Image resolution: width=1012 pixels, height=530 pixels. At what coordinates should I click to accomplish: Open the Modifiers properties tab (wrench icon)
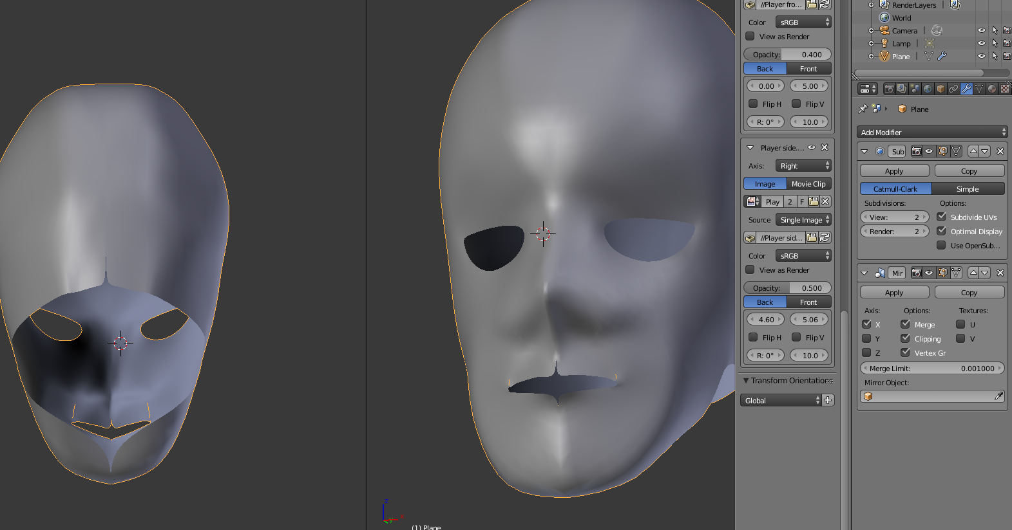click(966, 89)
